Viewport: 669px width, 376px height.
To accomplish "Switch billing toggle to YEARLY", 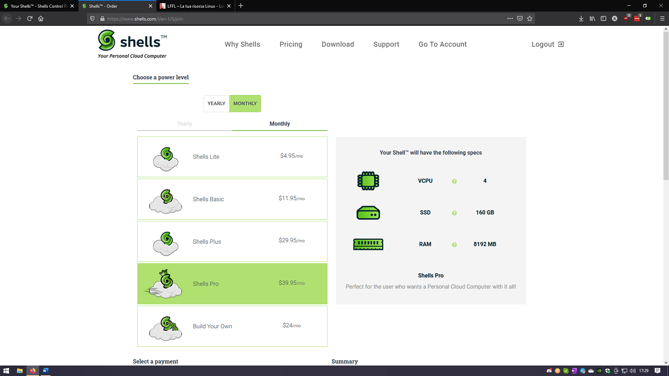I will point(216,104).
